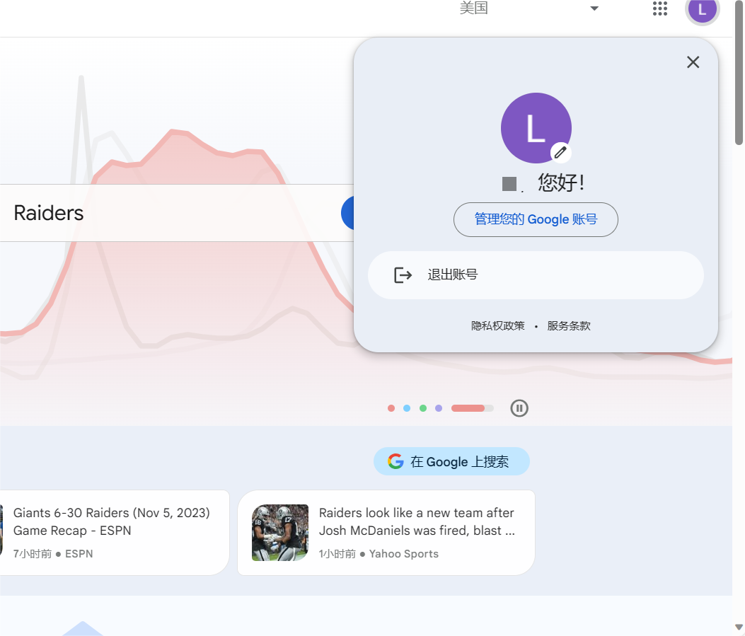Viewport: 745px width, 636px height.
Task: Click 在 Google 上搜索 button
Action: click(x=451, y=461)
